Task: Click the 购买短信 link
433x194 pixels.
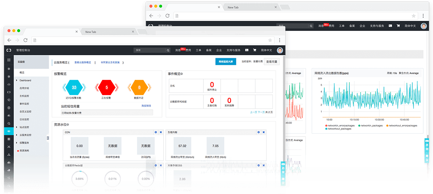Action: [x=146, y=106]
